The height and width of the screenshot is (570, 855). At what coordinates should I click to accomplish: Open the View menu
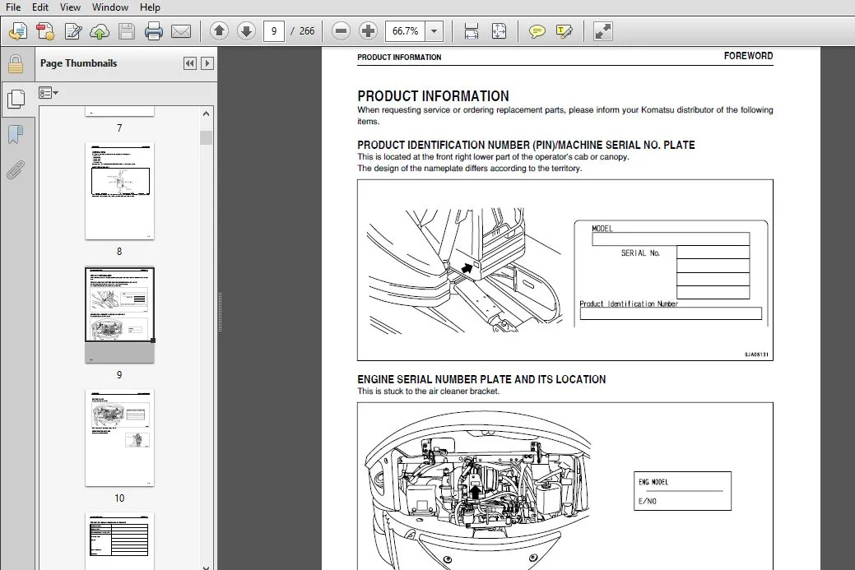click(70, 7)
